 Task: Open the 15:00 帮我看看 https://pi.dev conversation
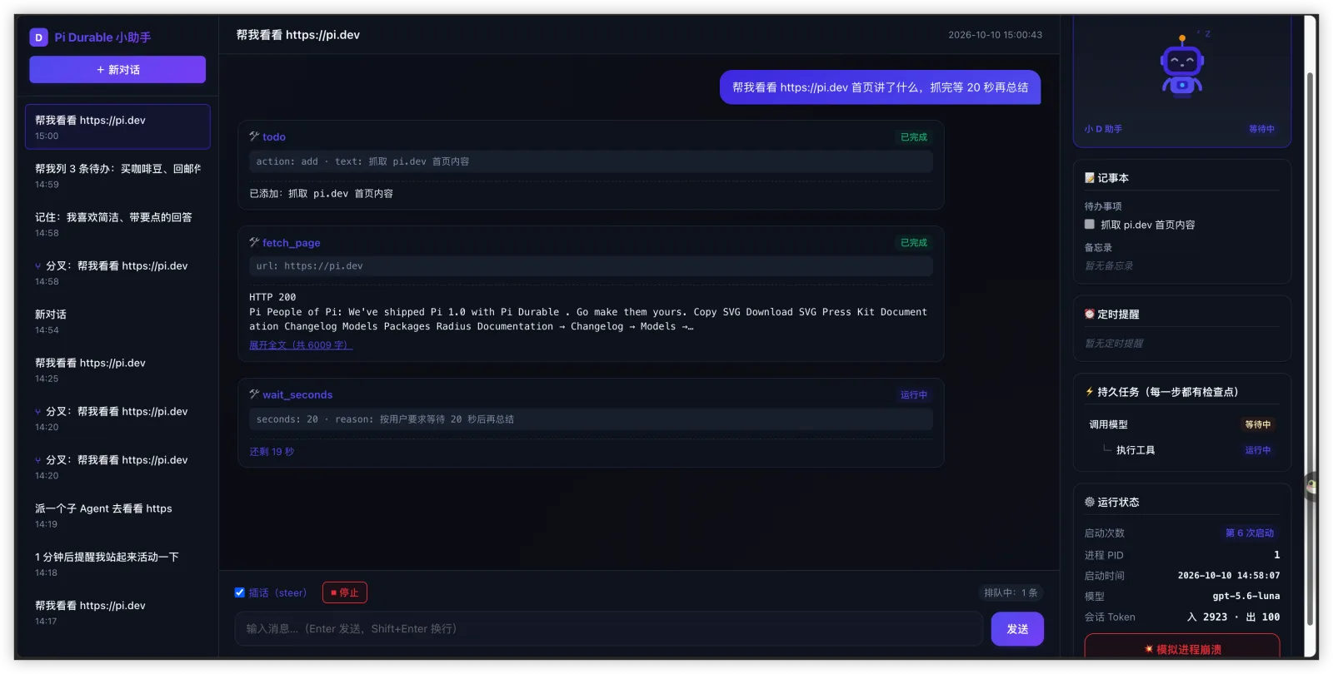point(117,127)
